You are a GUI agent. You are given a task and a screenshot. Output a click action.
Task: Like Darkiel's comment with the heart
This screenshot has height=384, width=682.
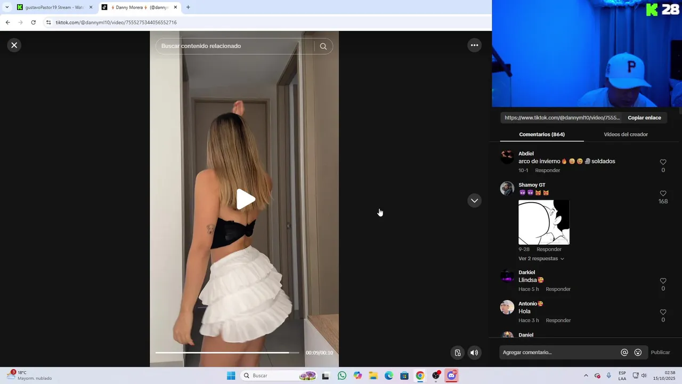tap(663, 281)
